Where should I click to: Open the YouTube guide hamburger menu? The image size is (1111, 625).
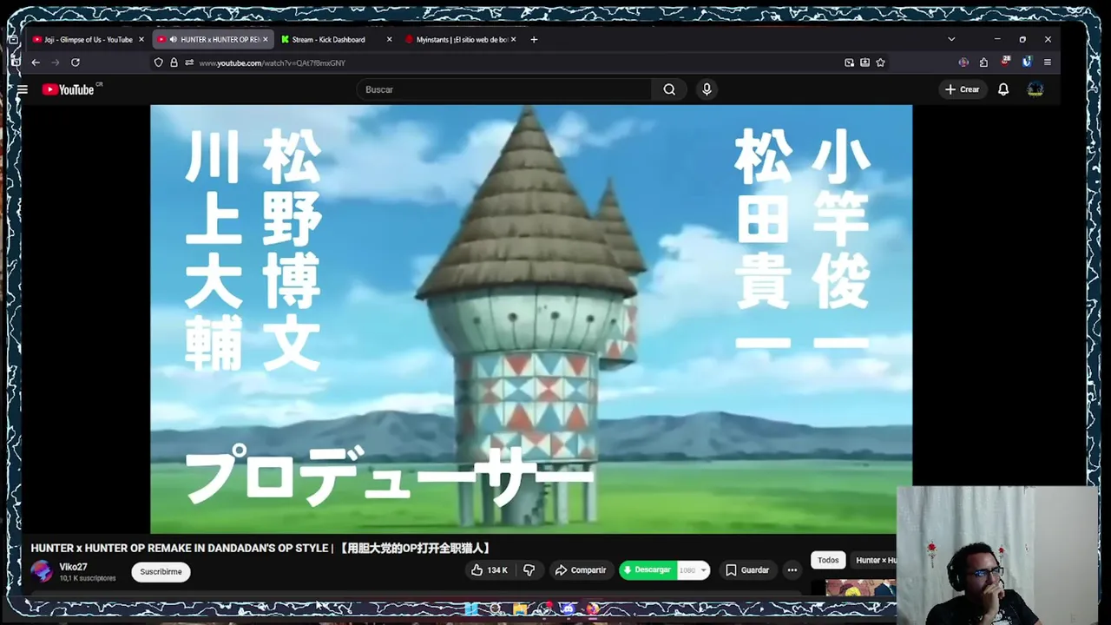pos(23,89)
